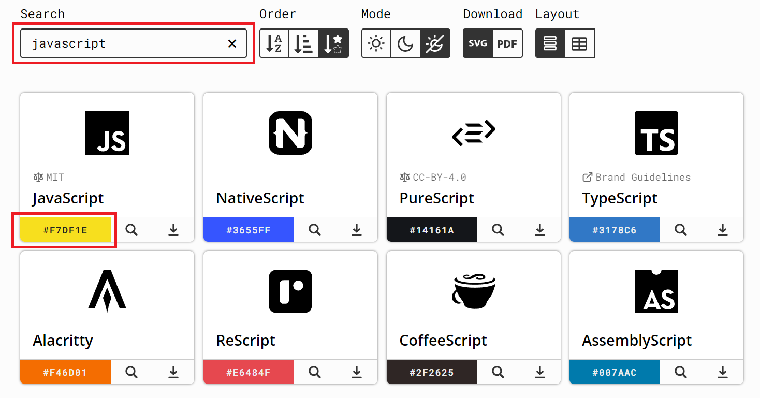Open JavaScript MIT license link

(x=49, y=178)
